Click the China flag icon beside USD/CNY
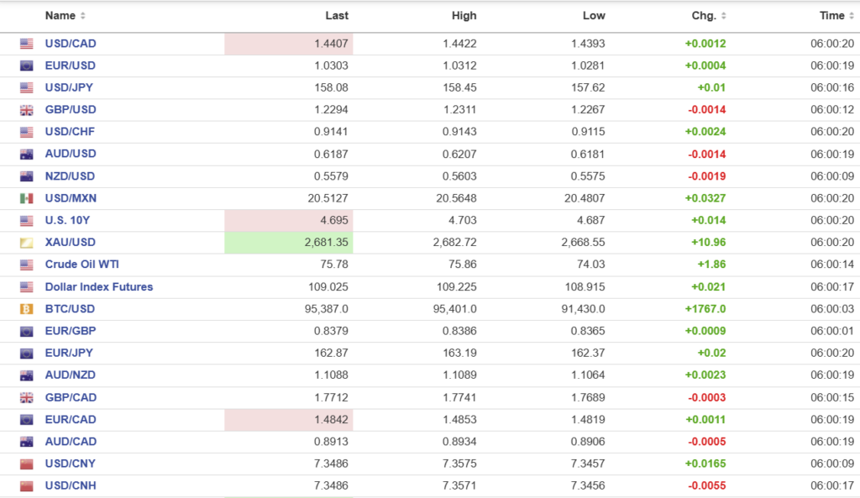860x498 pixels. tap(27, 464)
